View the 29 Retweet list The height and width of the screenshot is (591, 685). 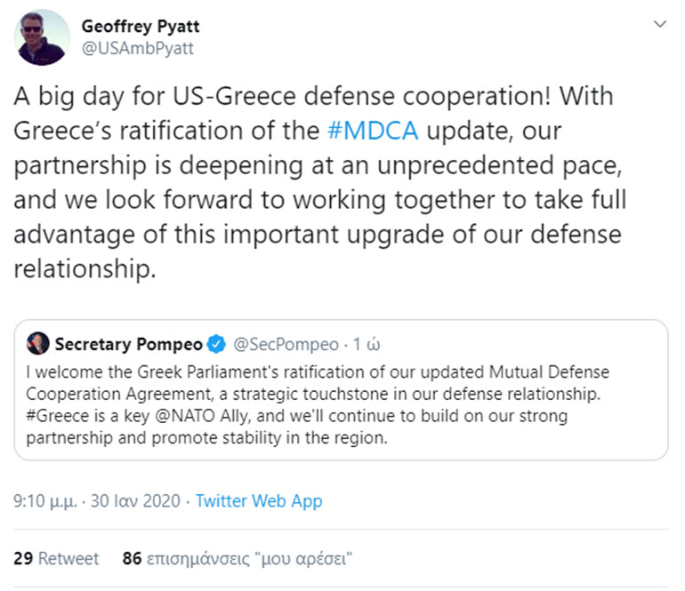click(x=56, y=559)
